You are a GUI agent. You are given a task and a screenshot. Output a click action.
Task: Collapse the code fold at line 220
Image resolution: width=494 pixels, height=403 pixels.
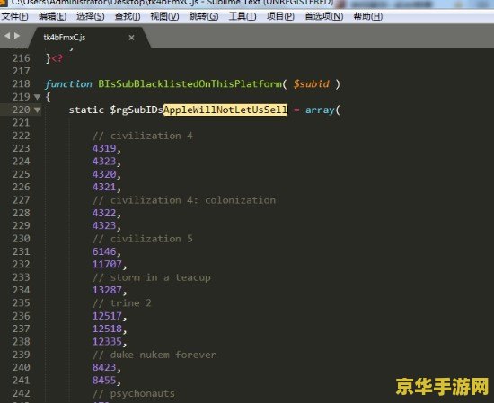(x=37, y=110)
